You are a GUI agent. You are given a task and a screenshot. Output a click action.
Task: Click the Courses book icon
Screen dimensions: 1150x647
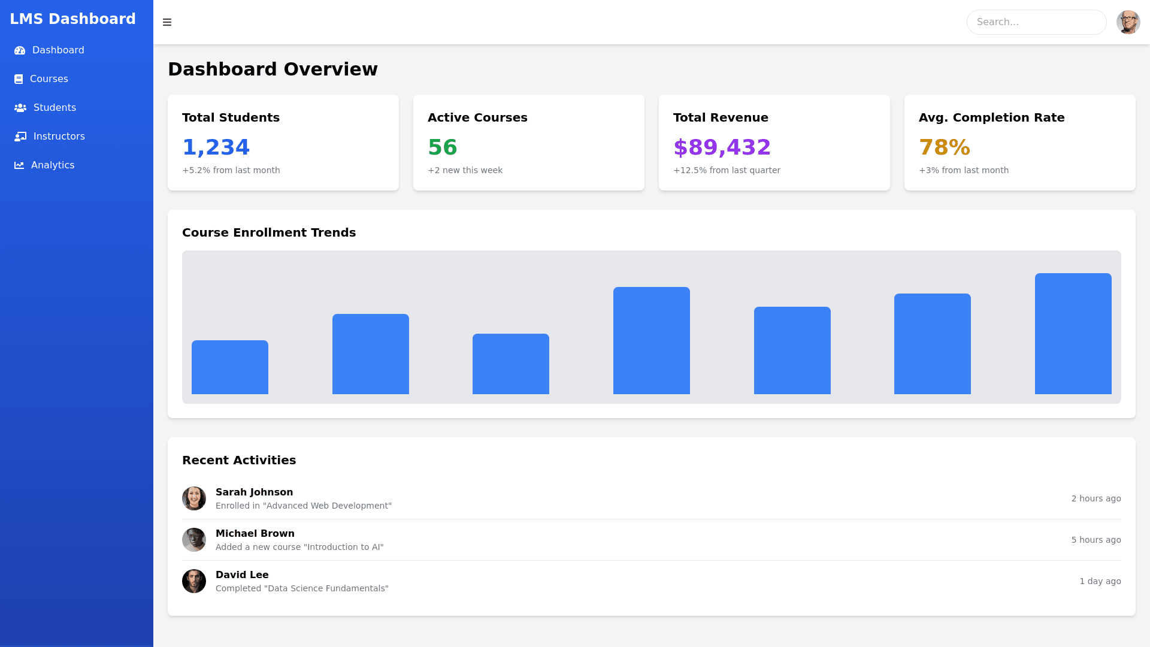pyautogui.click(x=19, y=79)
